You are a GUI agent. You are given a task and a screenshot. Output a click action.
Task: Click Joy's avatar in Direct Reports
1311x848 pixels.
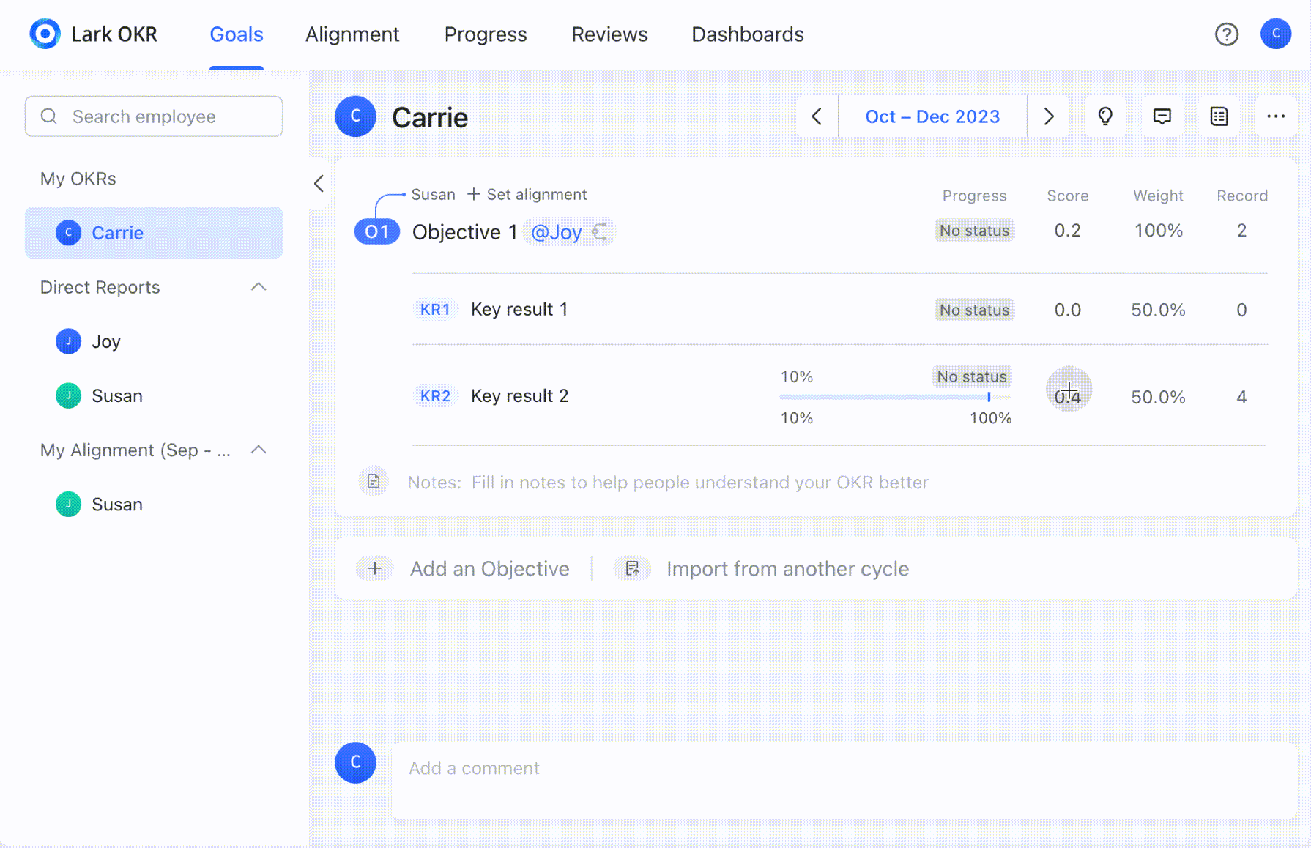pos(69,341)
